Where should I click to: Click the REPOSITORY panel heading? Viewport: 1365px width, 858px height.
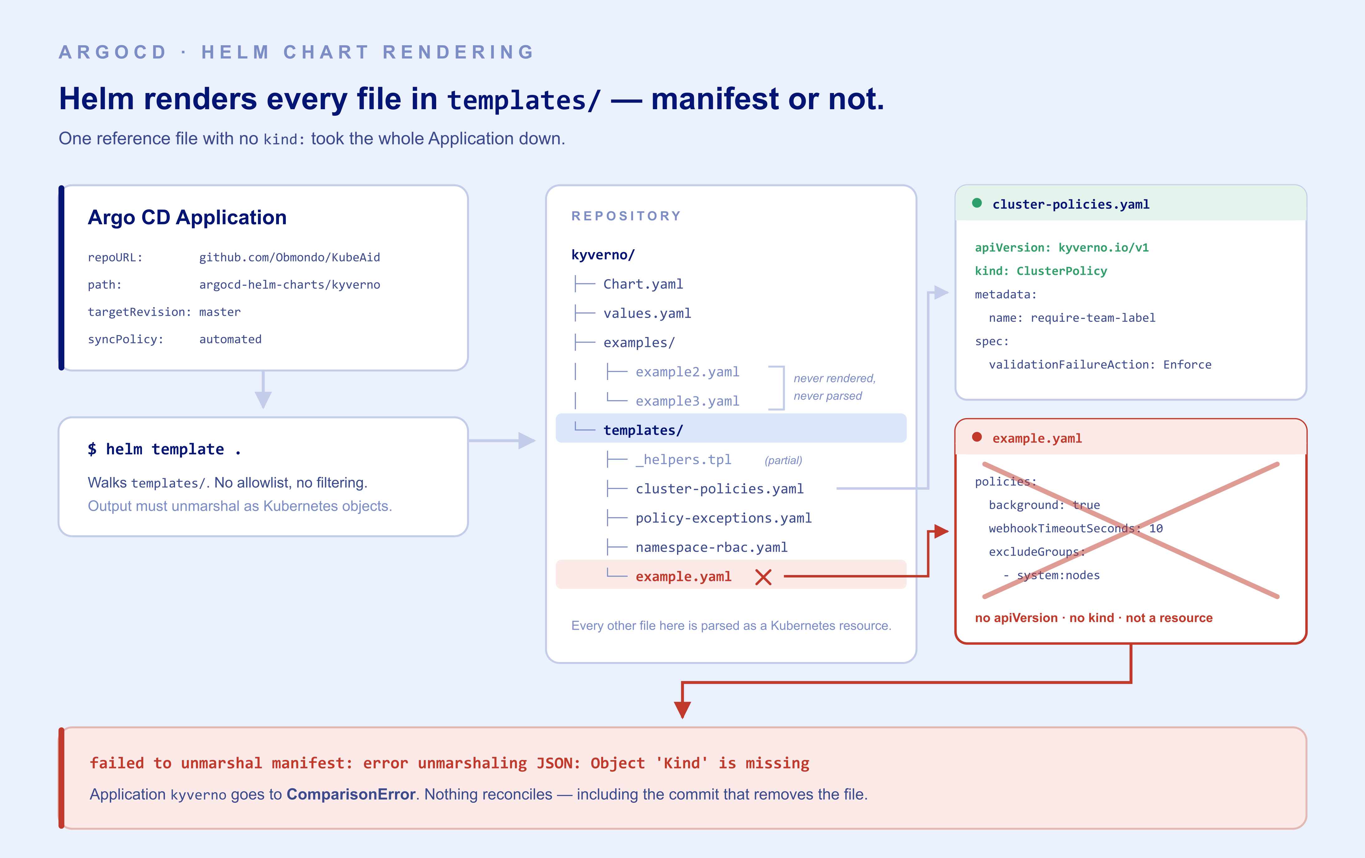(x=626, y=216)
